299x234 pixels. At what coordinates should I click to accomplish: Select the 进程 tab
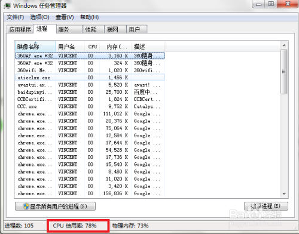(45, 29)
